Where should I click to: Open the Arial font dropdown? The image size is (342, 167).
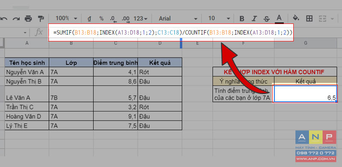(x=178, y=18)
